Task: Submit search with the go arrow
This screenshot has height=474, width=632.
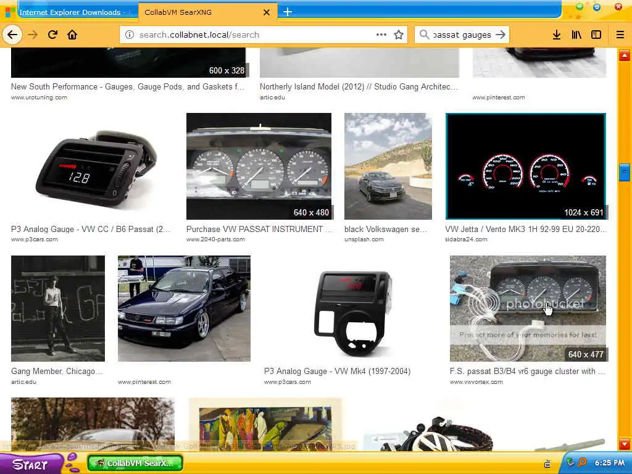Action: [x=500, y=35]
